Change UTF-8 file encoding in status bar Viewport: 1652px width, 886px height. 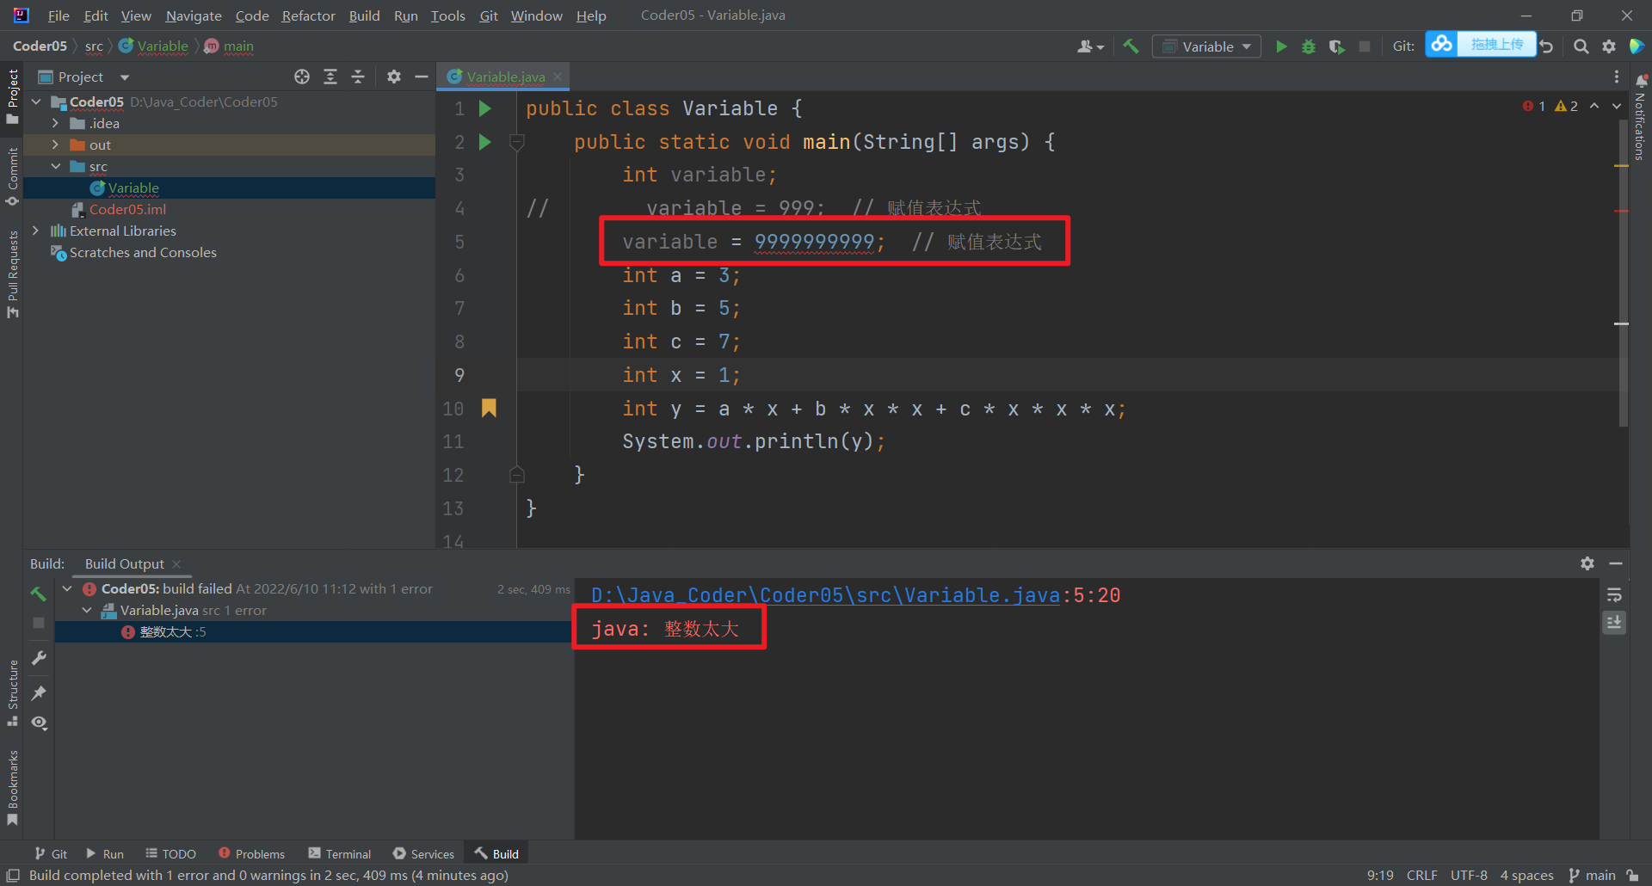click(1469, 875)
